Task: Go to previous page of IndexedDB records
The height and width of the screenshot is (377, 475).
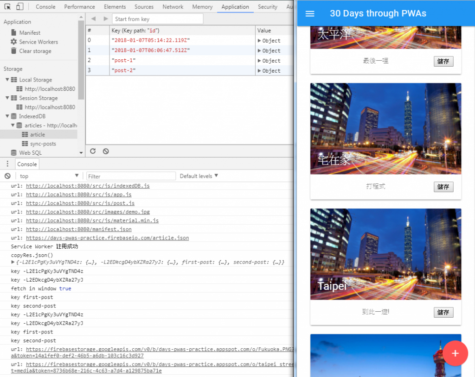Action: (x=93, y=19)
